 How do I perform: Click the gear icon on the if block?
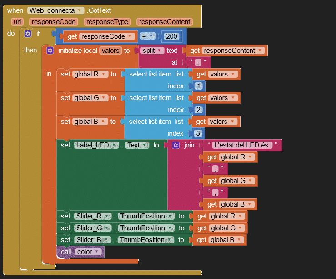click(28, 34)
